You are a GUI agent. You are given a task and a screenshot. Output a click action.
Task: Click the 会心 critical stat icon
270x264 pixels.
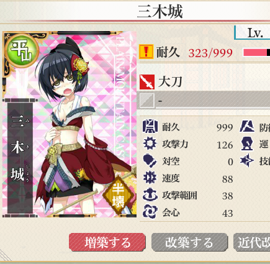tap(150, 212)
